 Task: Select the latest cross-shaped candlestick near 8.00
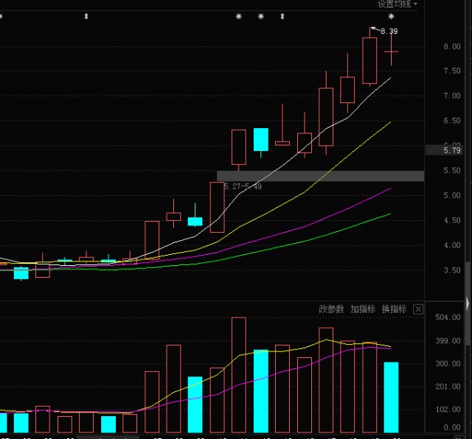click(x=391, y=52)
